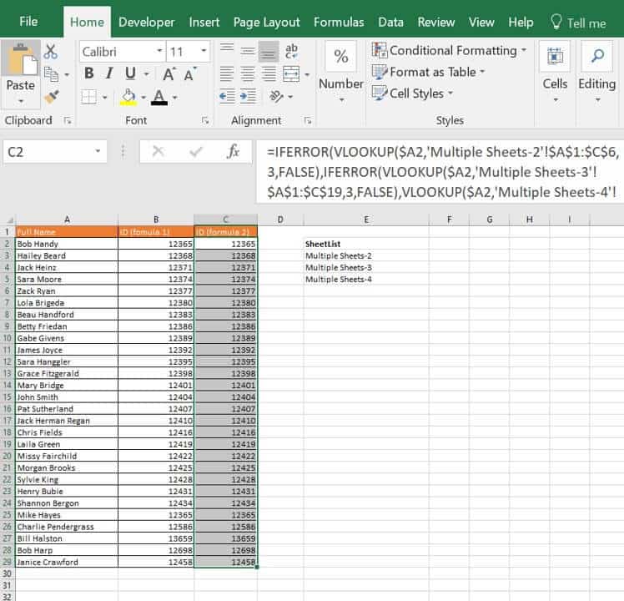
Task: Click the Insert Function fx icon
Action: 234,152
